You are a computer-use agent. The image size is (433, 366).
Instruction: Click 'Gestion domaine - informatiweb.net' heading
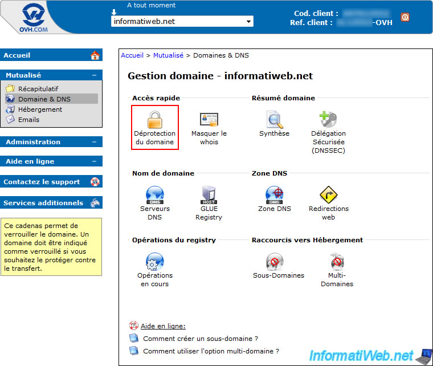(220, 76)
